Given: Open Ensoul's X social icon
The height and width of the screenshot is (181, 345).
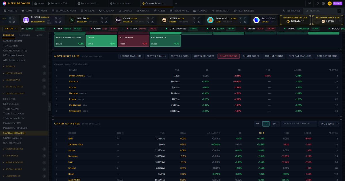Looking at the screenshot, I should pos(56,22).
